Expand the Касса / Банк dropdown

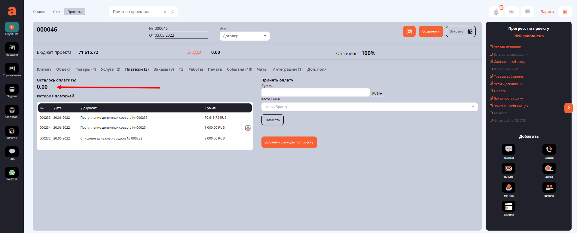[x=369, y=107]
